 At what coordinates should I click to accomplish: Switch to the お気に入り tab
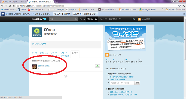[x=44, y=53]
